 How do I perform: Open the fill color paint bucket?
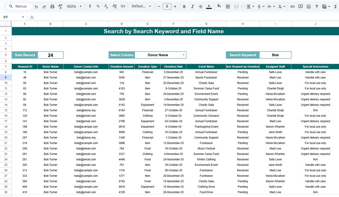[x=219, y=6]
